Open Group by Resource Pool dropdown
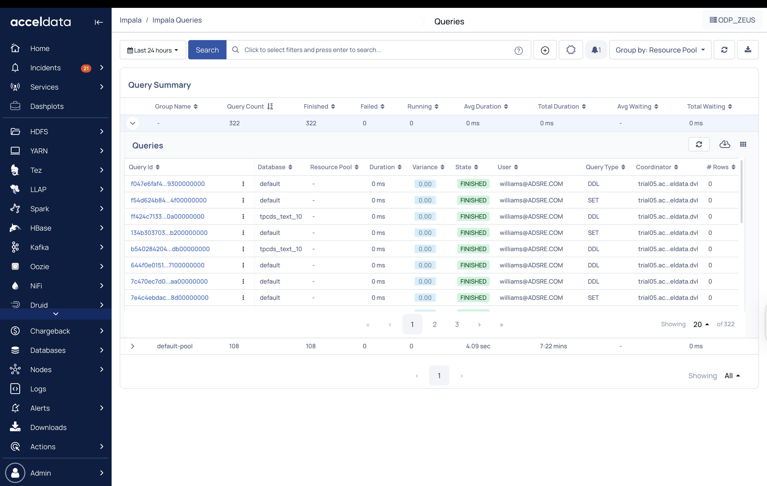 (x=660, y=50)
